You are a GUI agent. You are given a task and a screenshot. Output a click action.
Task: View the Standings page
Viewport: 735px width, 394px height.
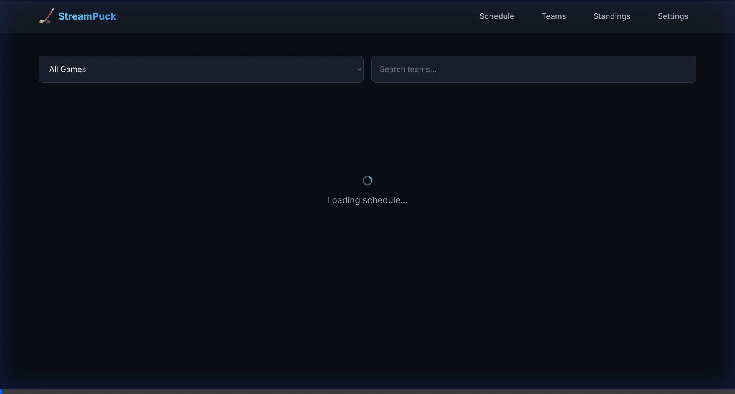(612, 16)
